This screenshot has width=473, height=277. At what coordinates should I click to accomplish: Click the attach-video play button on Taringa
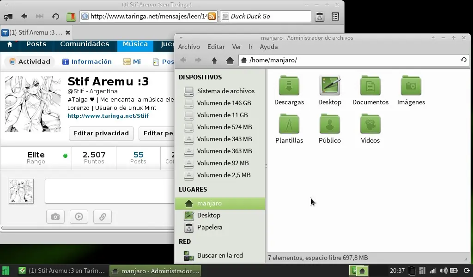click(x=79, y=217)
